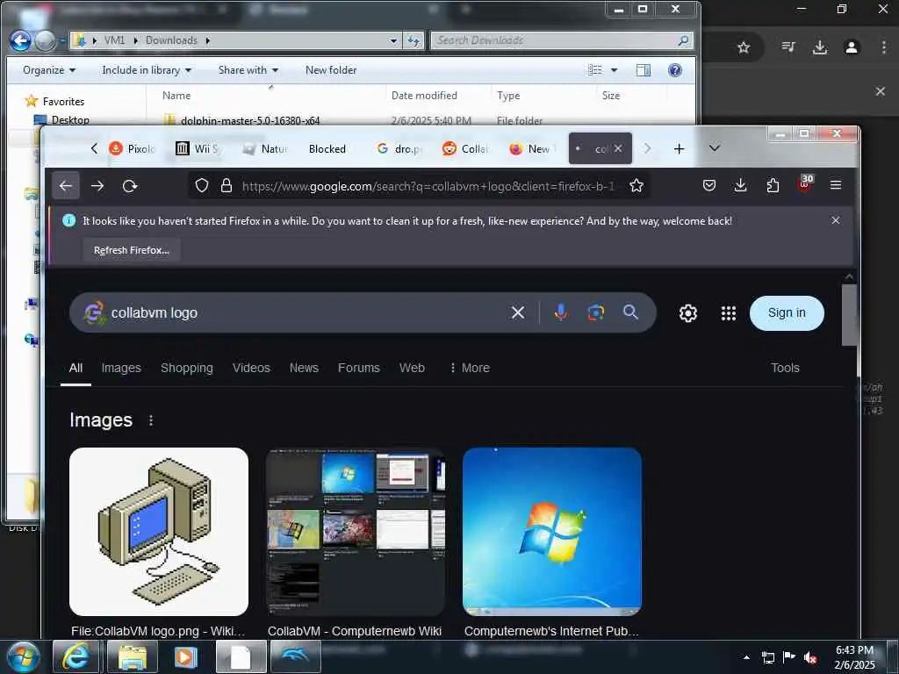This screenshot has height=674, width=899.
Task: Switch to Blocked tab
Action: (327, 149)
